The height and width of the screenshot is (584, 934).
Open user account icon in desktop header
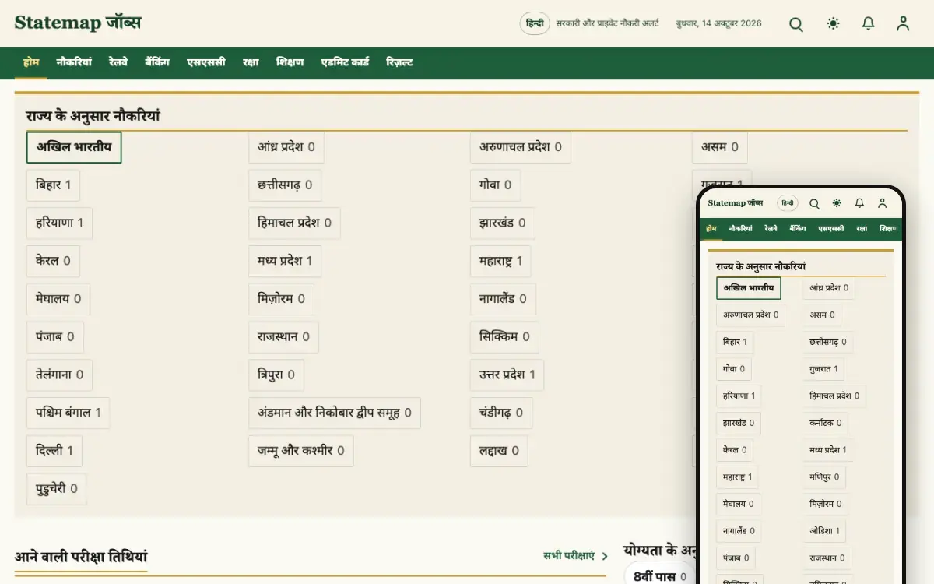(x=903, y=24)
